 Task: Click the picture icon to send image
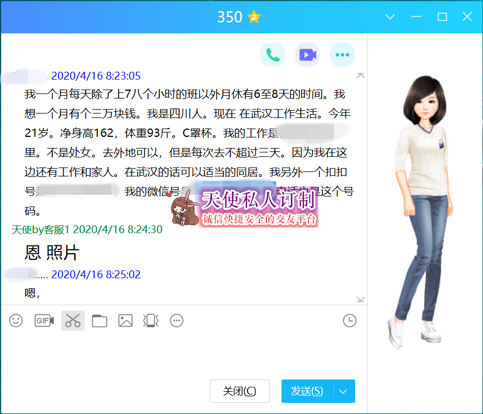tap(125, 321)
